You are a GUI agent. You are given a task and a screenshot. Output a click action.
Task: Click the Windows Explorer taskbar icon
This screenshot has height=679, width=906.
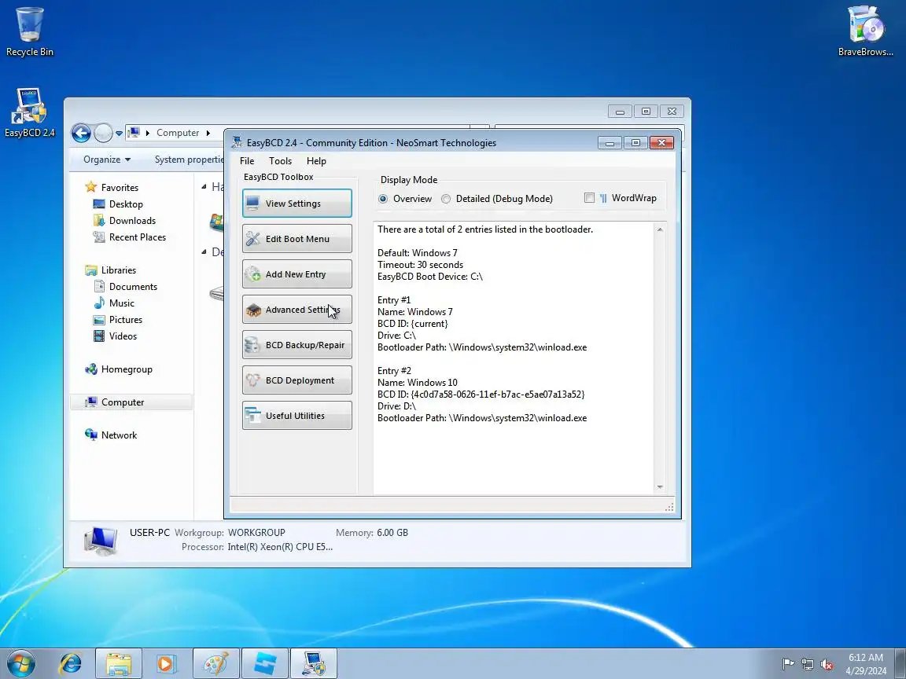(119, 663)
